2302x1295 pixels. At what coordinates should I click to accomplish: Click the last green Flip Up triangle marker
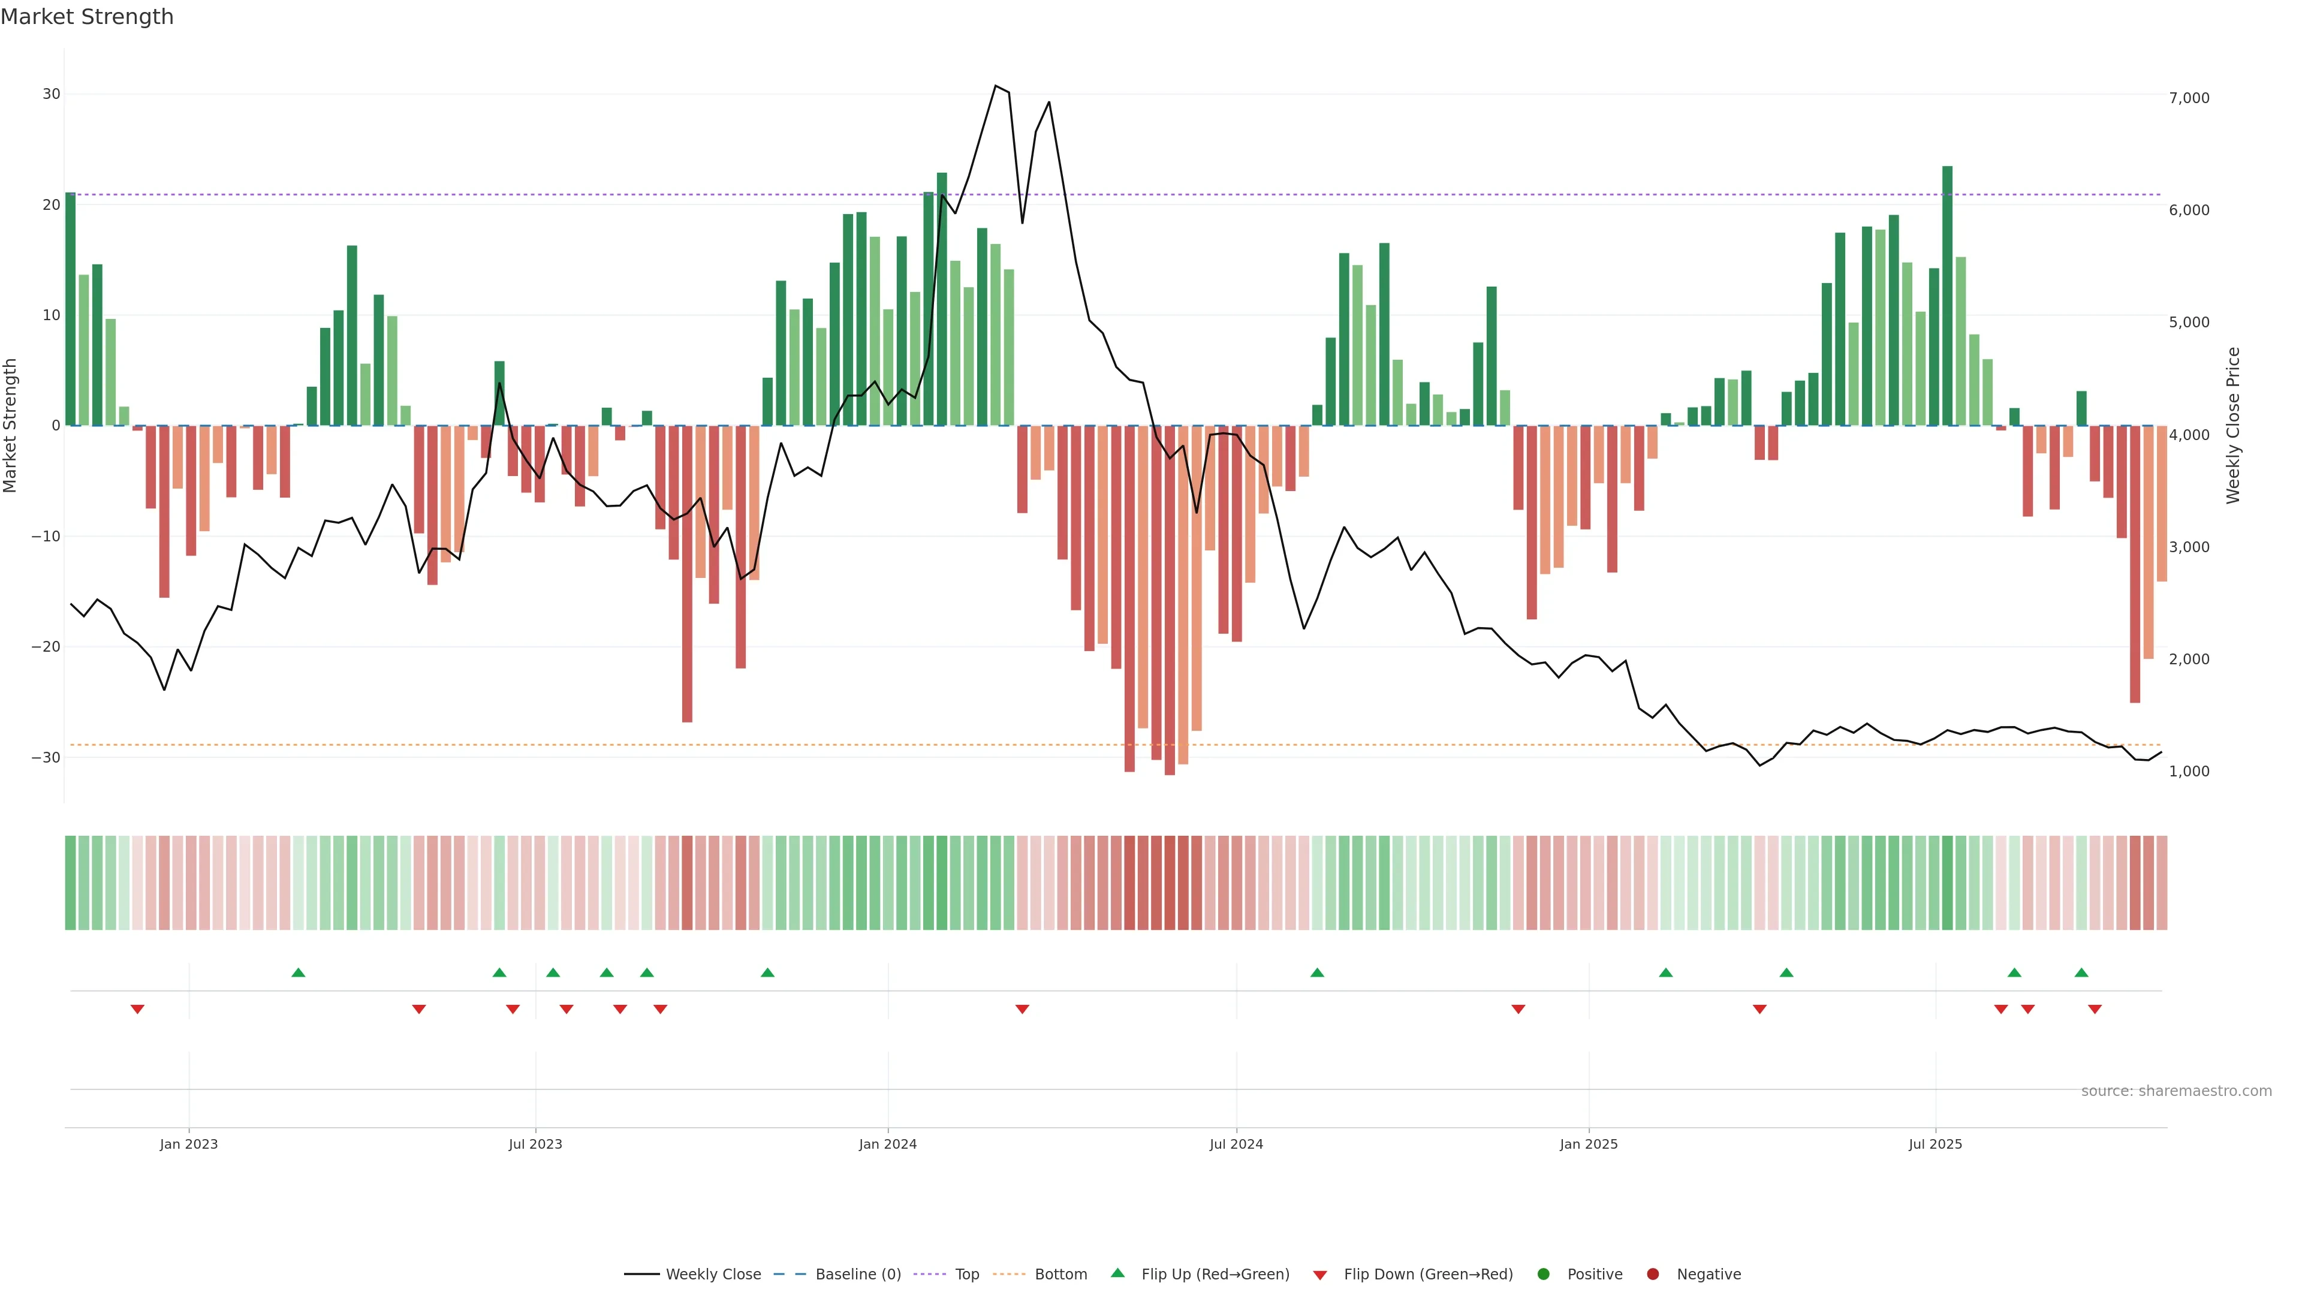[2081, 972]
